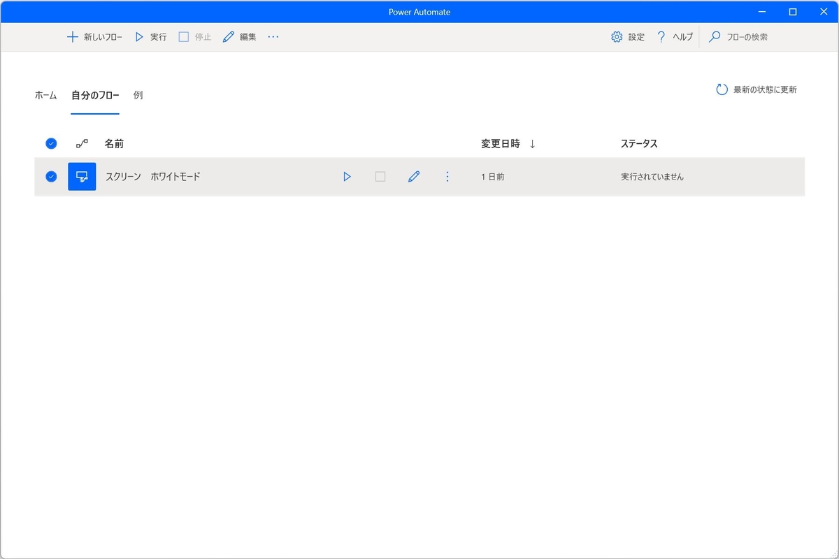Select the flow name スクリーン ホワイトモード

[x=152, y=177]
